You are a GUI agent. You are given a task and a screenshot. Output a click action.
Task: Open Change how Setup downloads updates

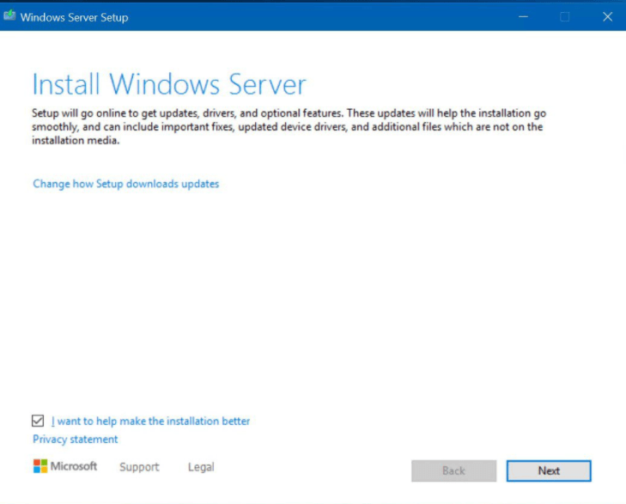point(125,184)
